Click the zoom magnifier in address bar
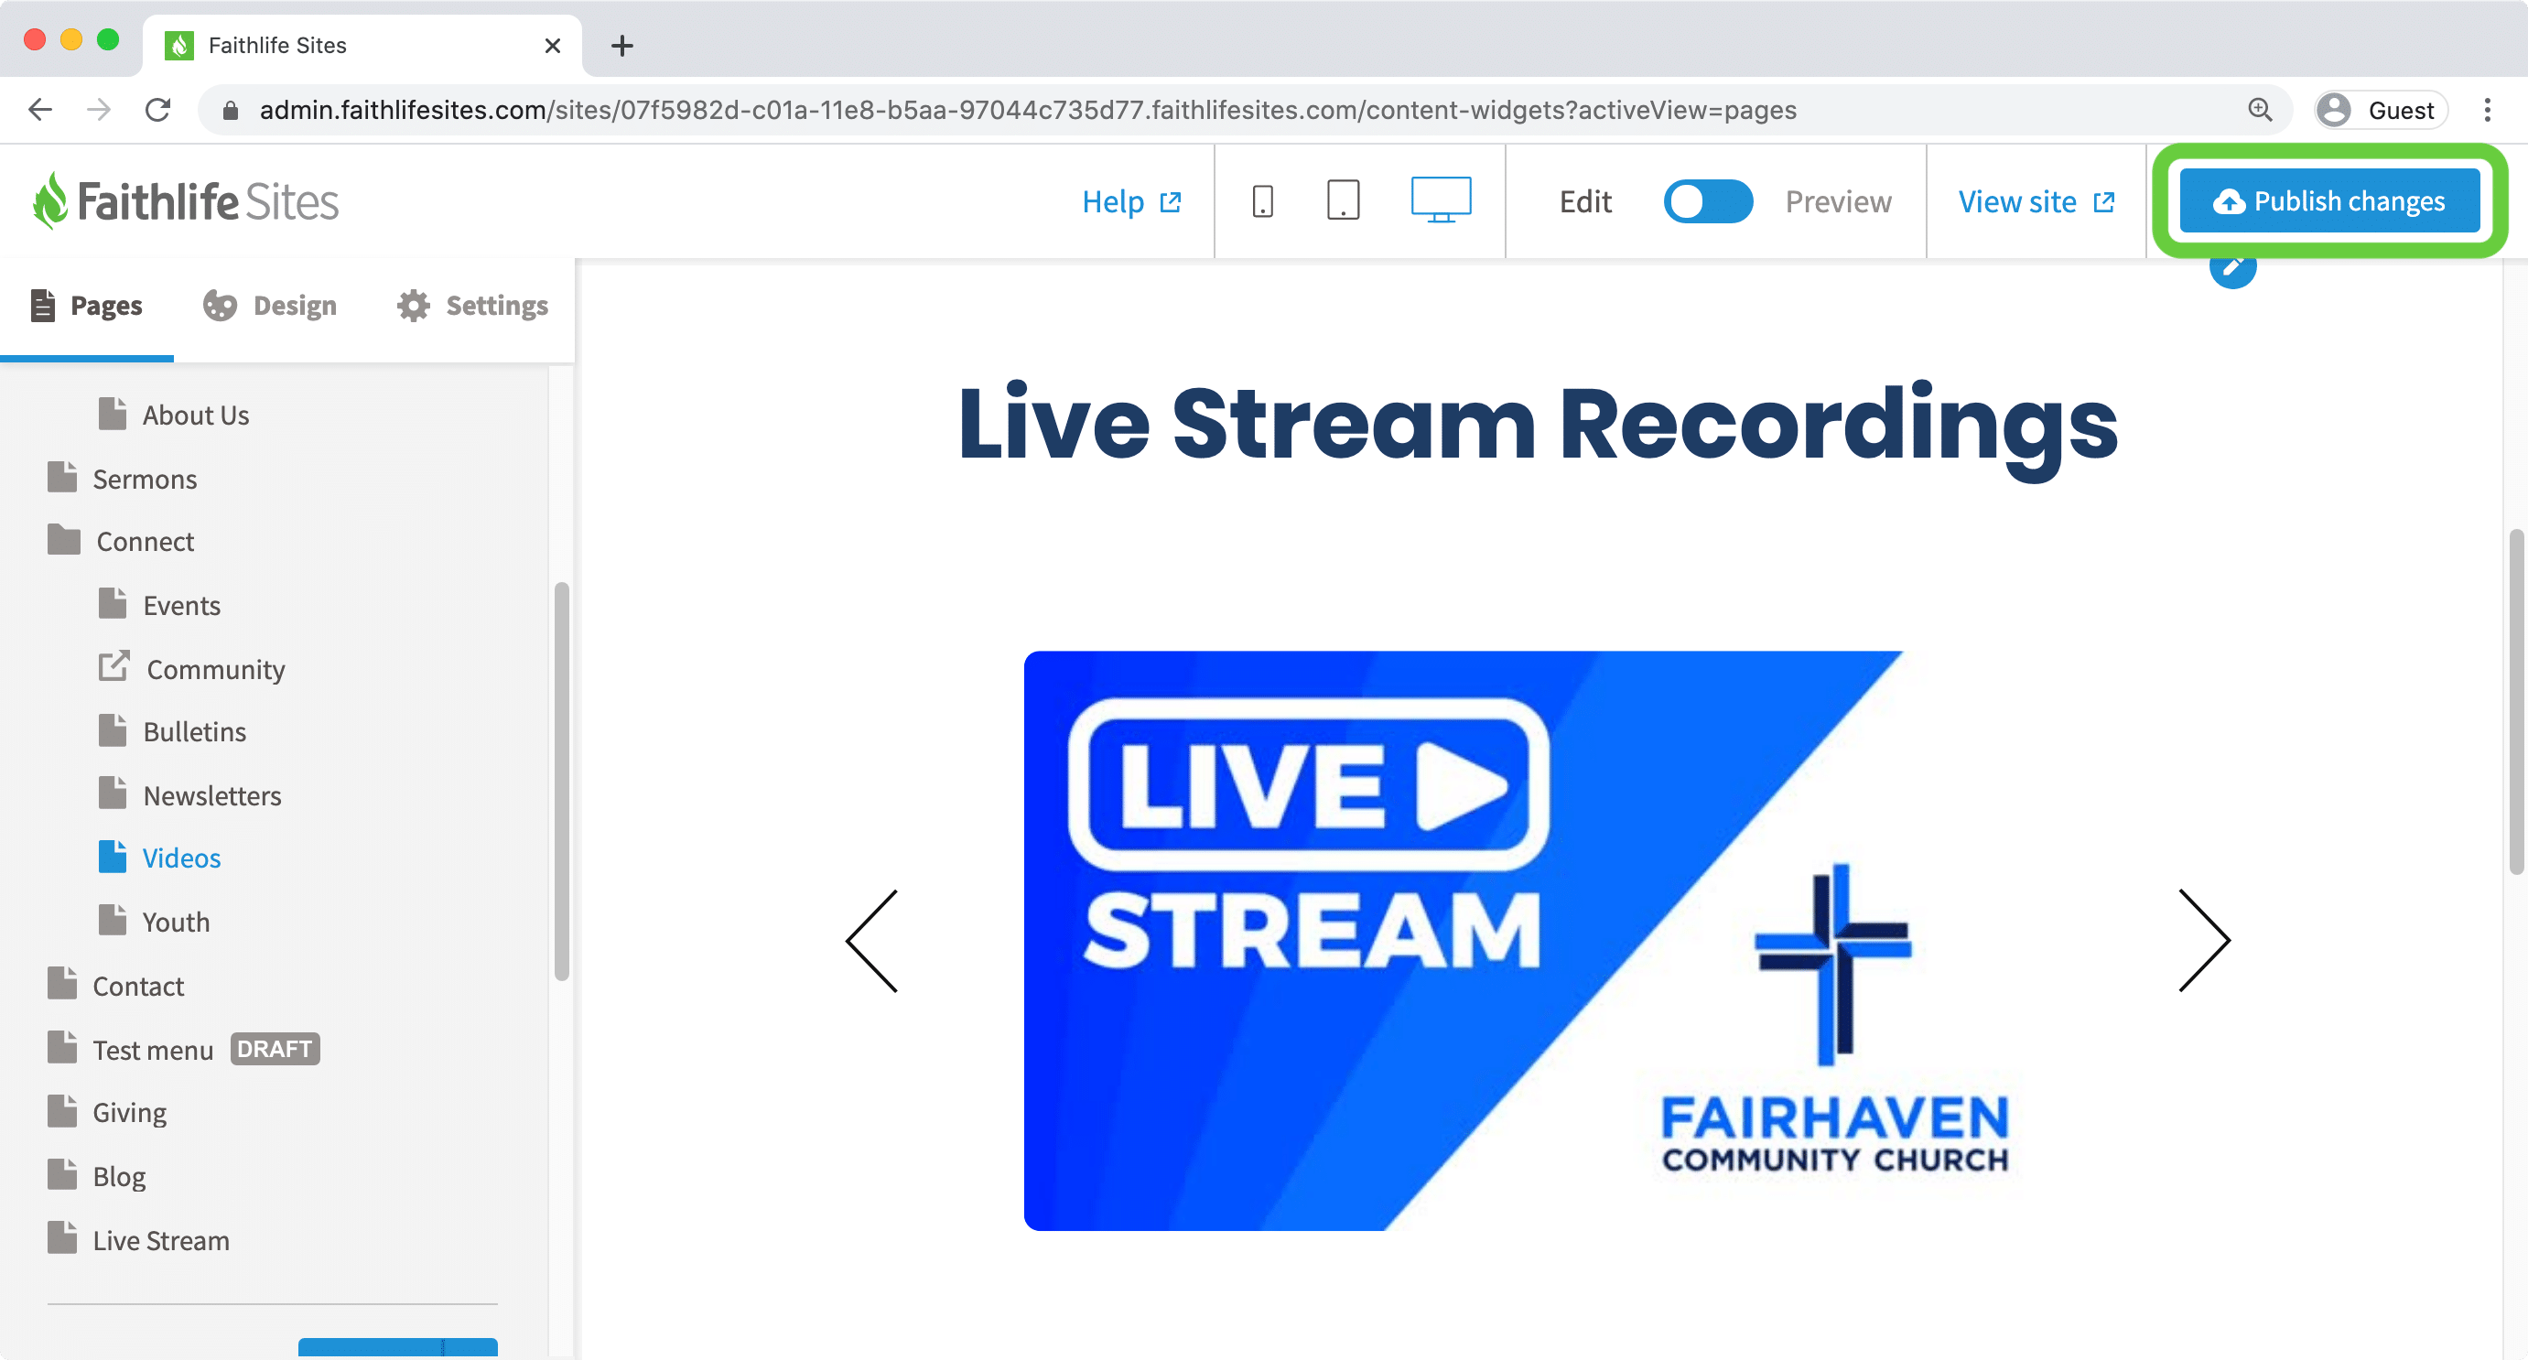Screen dimensions: 2528x1360 pyautogui.click(x=2260, y=110)
